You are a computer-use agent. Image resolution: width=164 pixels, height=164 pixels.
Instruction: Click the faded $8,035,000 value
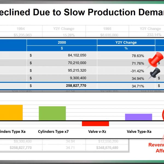click(x=109, y=35)
